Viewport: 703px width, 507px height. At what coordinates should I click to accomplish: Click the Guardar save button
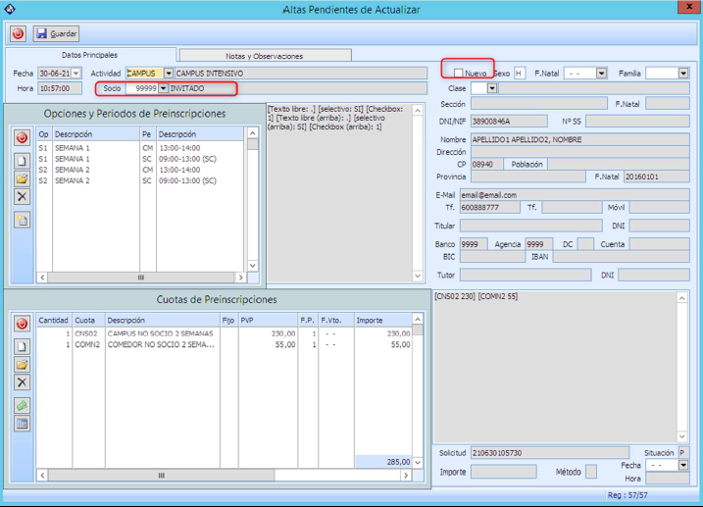coord(56,33)
